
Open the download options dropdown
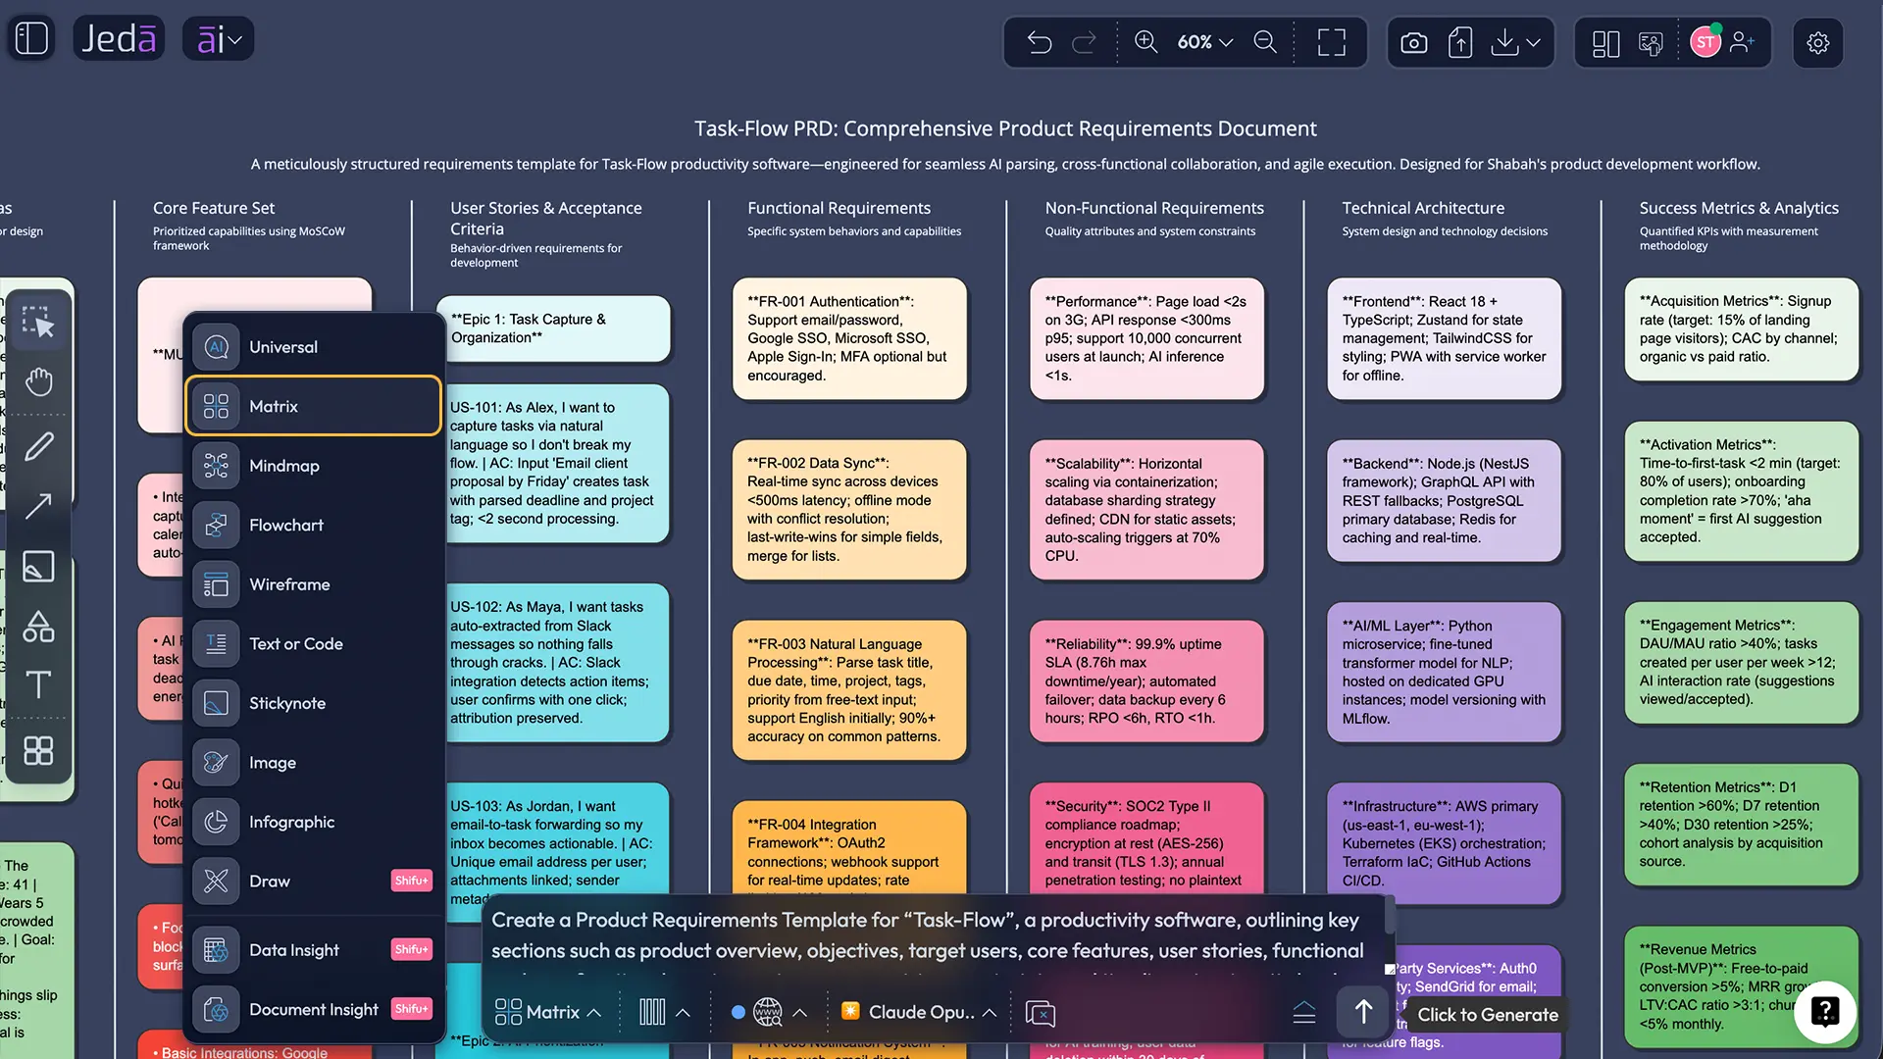(1515, 42)
